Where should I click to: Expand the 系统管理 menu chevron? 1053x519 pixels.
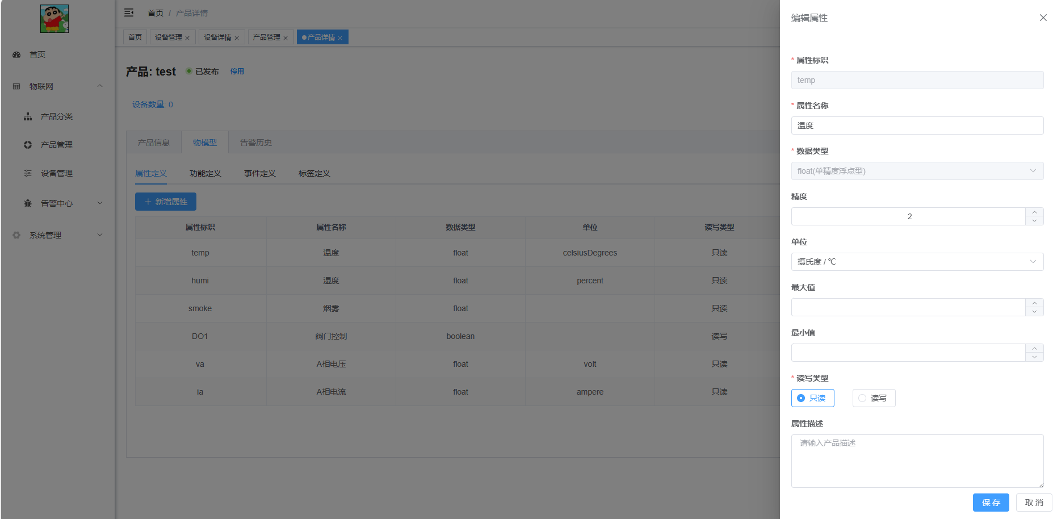tap(100, 235)
